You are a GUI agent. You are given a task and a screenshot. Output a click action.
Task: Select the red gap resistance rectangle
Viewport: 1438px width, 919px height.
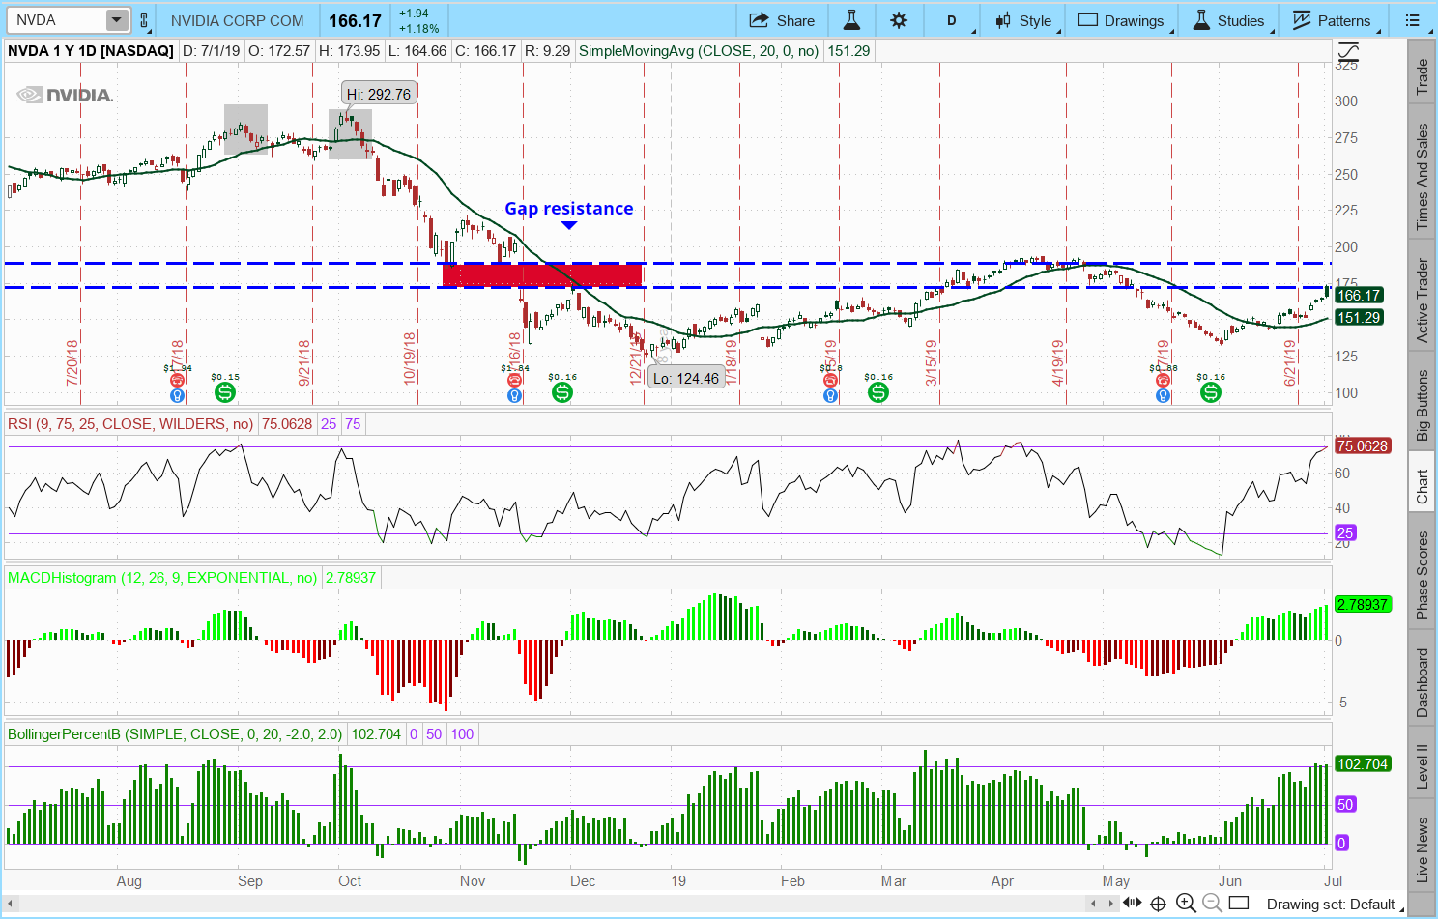click(x=542, y=275)
